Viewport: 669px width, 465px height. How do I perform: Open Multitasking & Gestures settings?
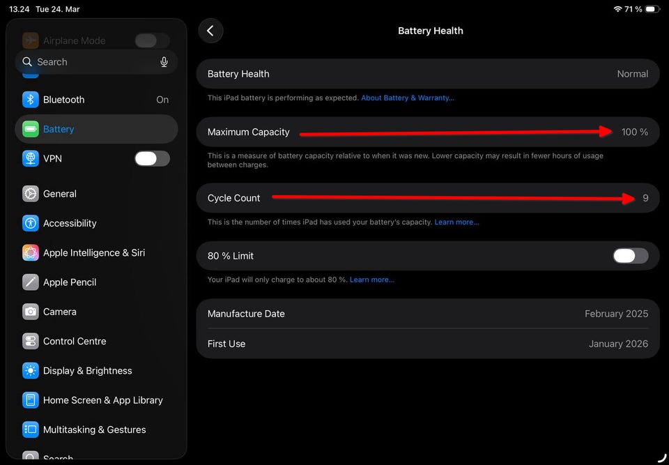point(94,429)
